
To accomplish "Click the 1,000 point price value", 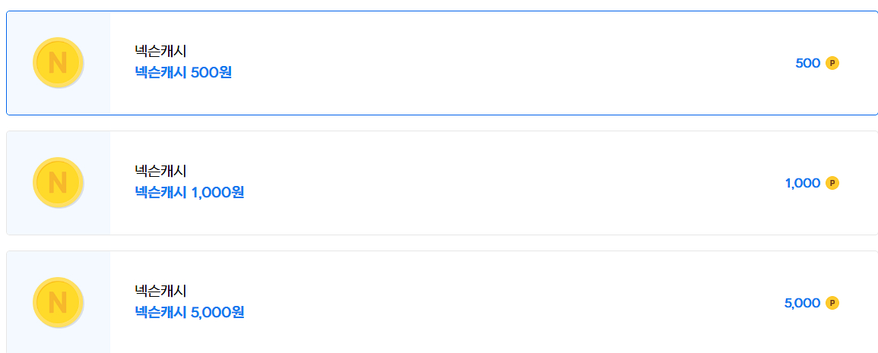I will tap(803, 183).
